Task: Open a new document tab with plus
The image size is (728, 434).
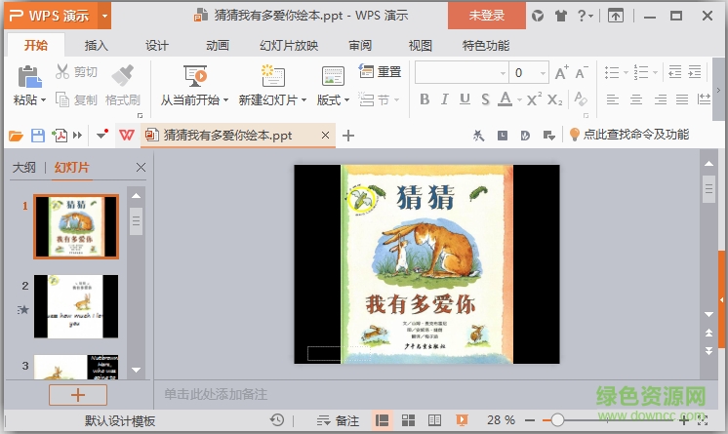Action: (x=348, y=136)
